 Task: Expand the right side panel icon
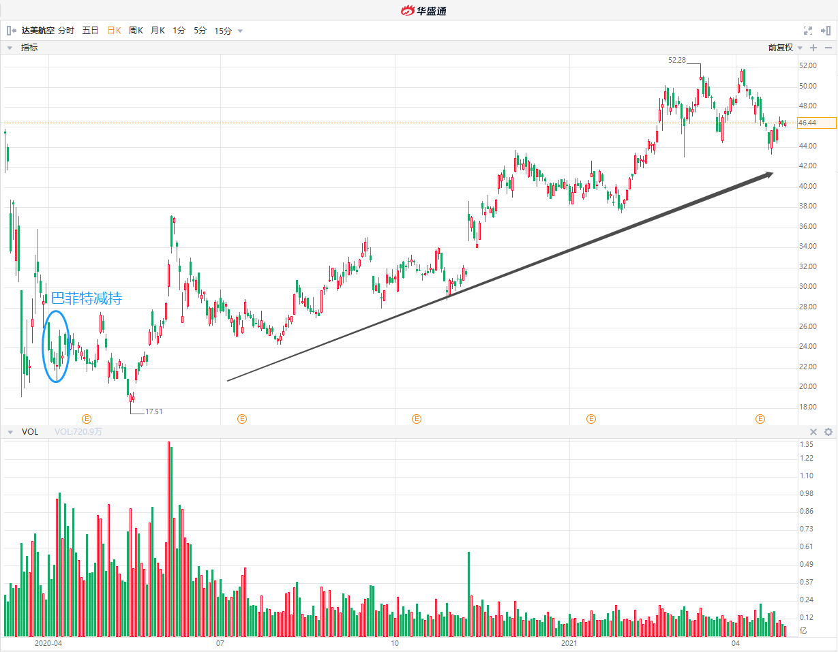pos(825,31)
